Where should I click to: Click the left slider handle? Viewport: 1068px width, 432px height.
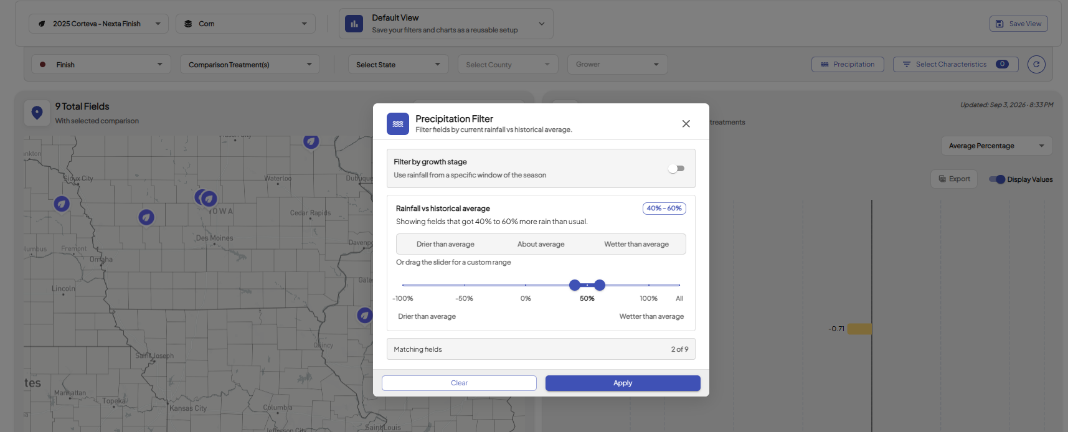point(575,285)
